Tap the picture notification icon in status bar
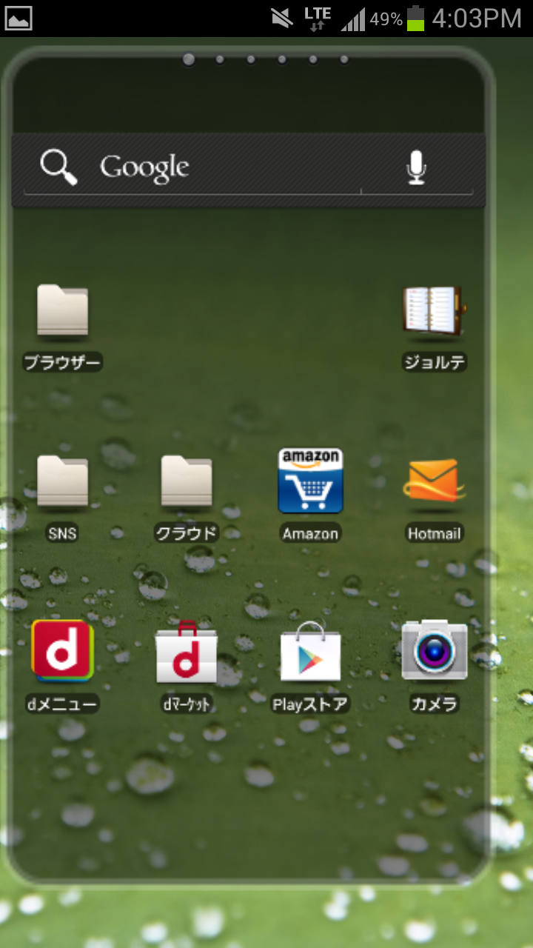Screen dimensions: 533x948 click(19, 18)
